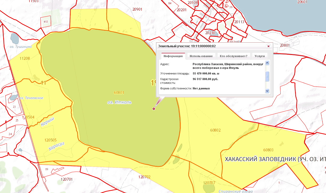Click cadastral block label 20113
Screen dimensions: 326x193
click(239, 22)
